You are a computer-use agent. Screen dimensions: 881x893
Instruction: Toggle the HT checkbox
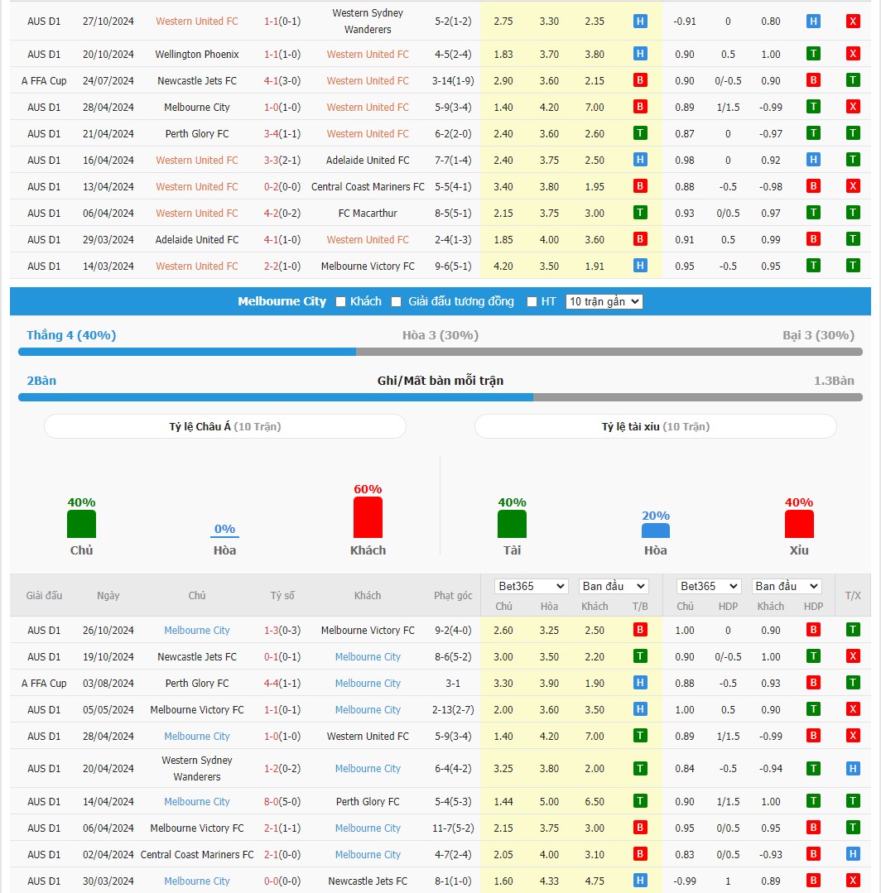coord(532,302)
